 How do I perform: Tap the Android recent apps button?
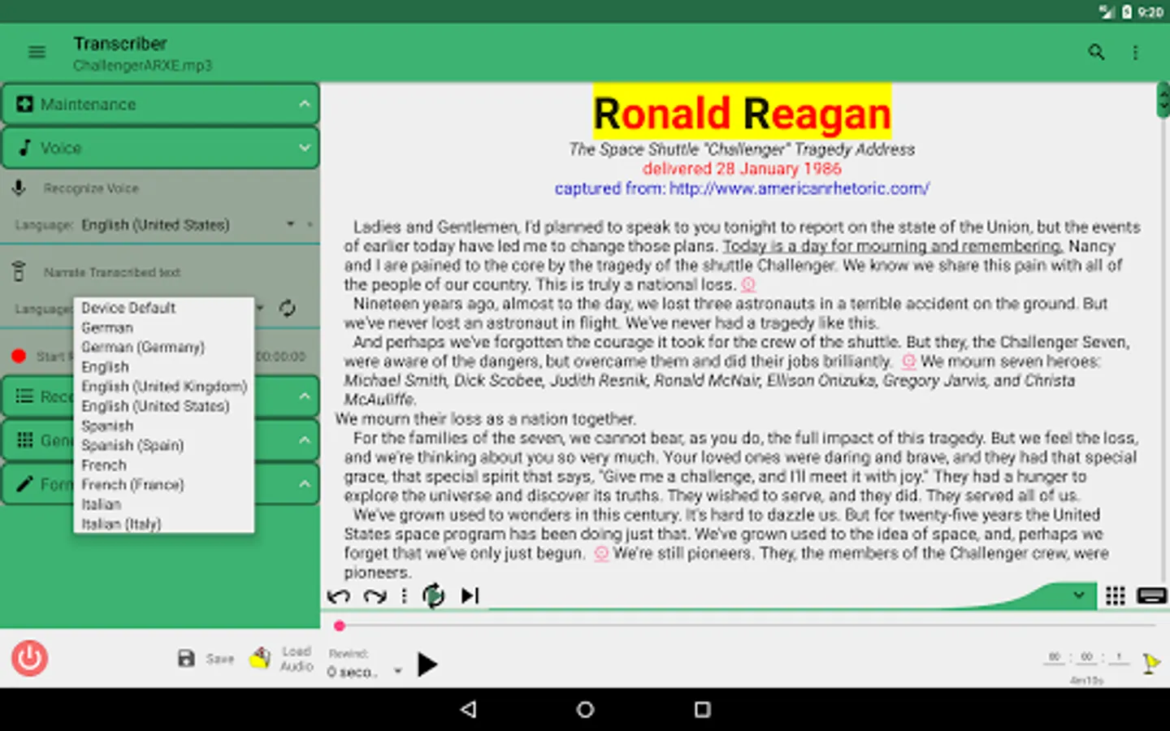(703, 709)
